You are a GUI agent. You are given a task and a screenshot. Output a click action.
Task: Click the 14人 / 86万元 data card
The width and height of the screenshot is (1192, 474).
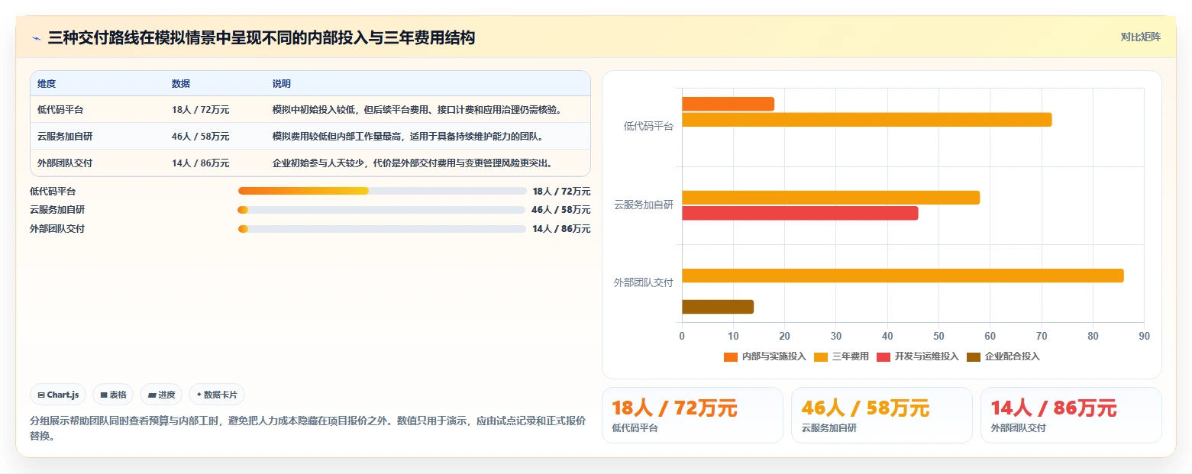pos(1071,415)
